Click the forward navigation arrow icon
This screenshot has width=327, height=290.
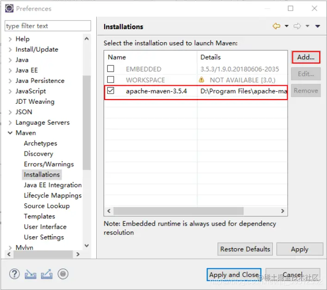[x=297, y=26]
